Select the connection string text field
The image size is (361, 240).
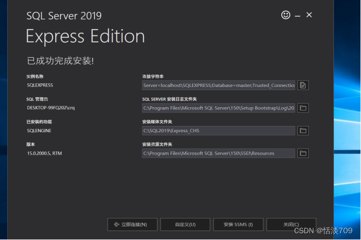point(219,85)
